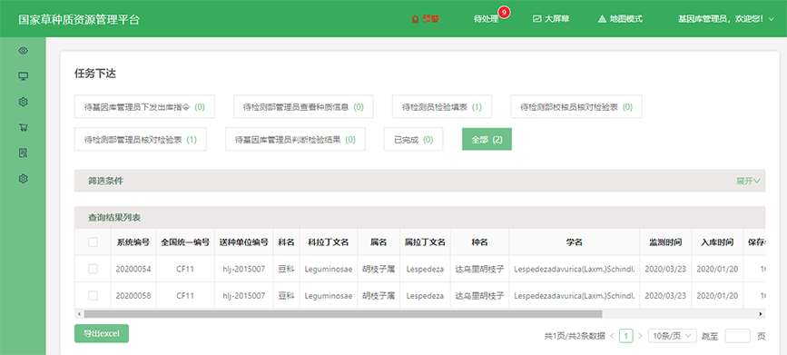The width and height of the screenshot is (787, 355).
Task: Open 预警 in the top menu
Action: coord(430,19)
